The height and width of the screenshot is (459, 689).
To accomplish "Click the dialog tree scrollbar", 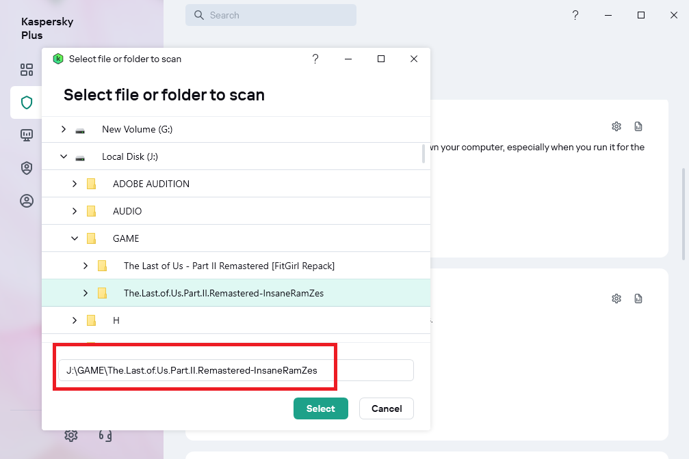I will point(424,154).
